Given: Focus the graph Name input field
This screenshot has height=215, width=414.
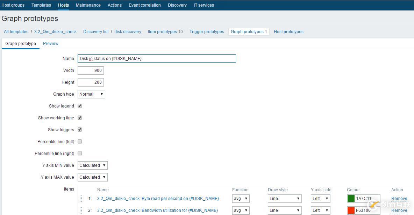Looking at the screenshot, I should click(x=157, y=59).
